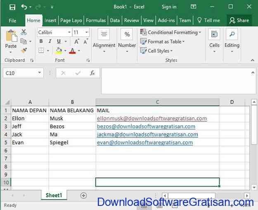Open the Team tab
This screenshot has width=258, height=210.
point(185,21)
